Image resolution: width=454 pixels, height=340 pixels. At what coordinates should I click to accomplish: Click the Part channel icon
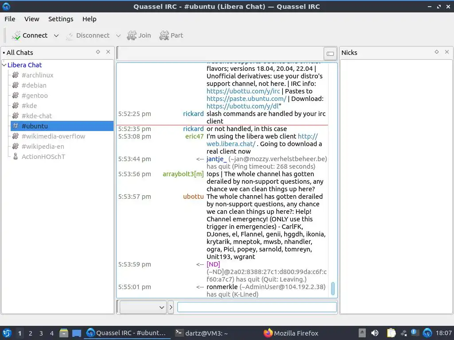pyautogui.click(x=164, y=35)
